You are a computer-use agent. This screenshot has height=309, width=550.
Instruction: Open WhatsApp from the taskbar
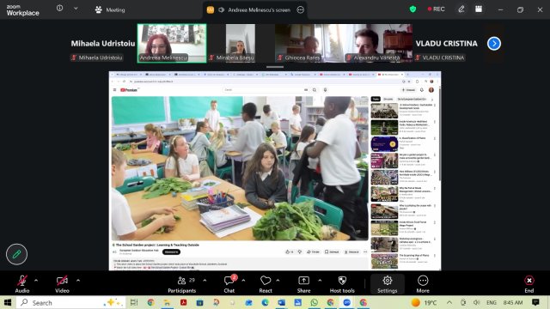point(314,302)
